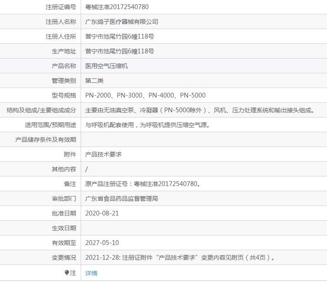The image size is (327, 284).
Task: Click attachment value 产品技术要求
Action: coord(103,154)
